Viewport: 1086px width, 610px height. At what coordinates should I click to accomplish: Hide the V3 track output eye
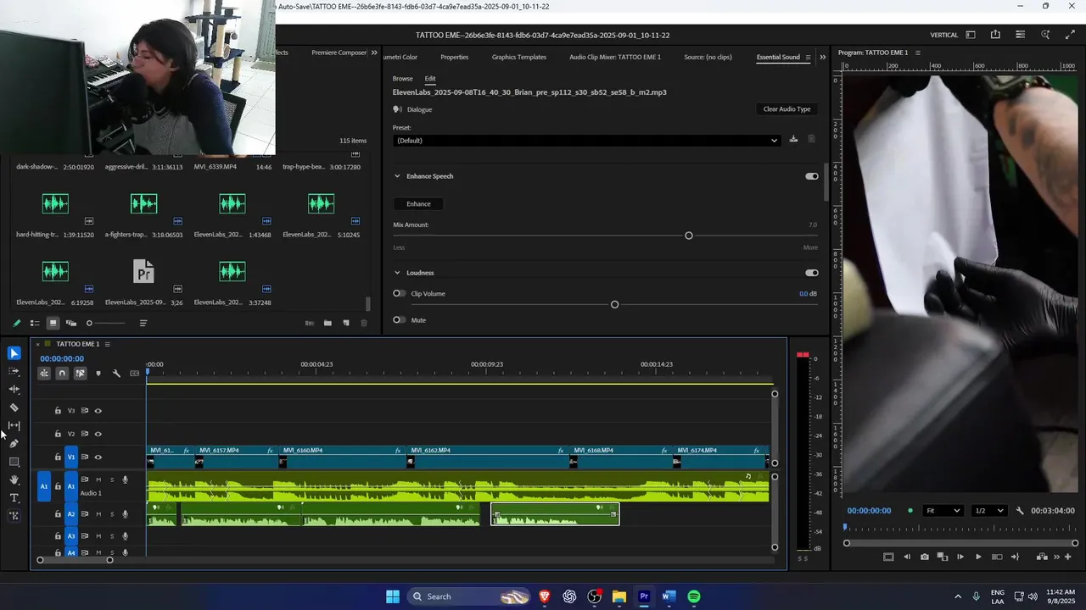[98, 411]
